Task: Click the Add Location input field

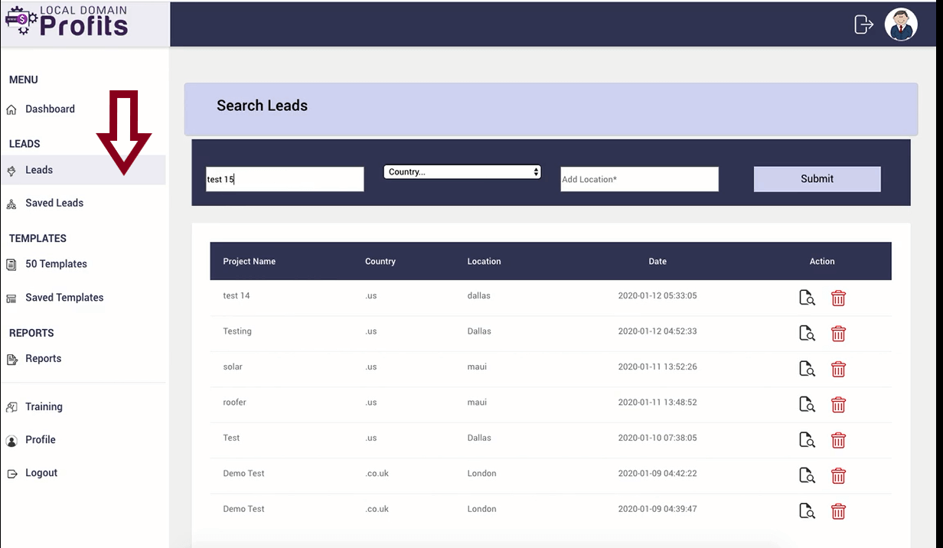Action: click(x=639, y=179)
